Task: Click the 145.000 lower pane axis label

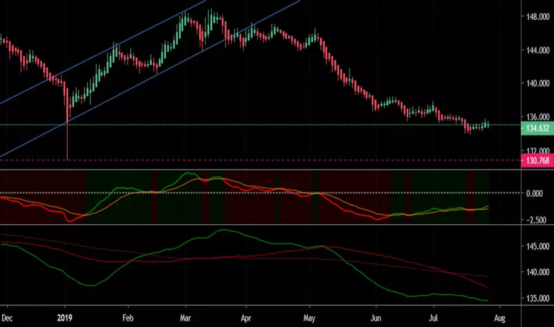Action: click(538, 246)
